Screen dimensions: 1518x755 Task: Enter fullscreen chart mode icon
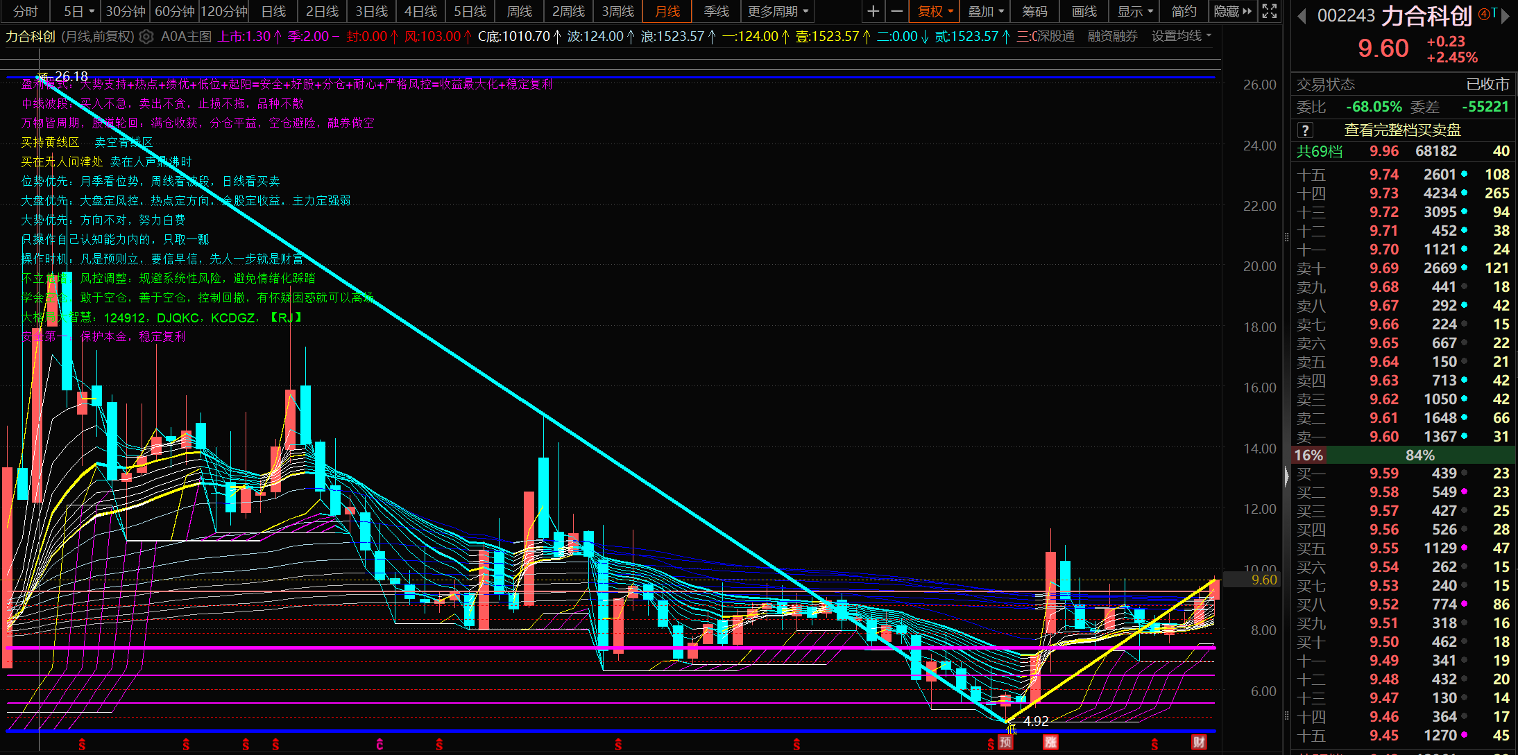(x=1269, y=11)
